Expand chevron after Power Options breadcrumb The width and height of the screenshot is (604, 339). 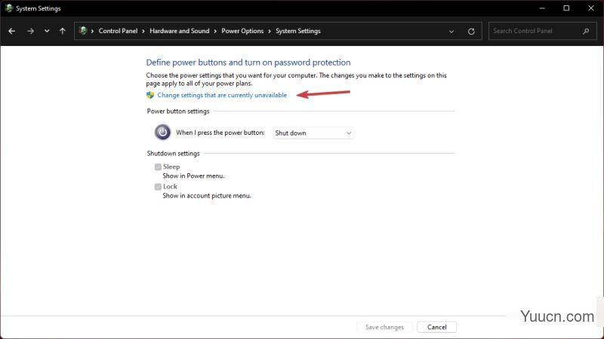(270, 32)
